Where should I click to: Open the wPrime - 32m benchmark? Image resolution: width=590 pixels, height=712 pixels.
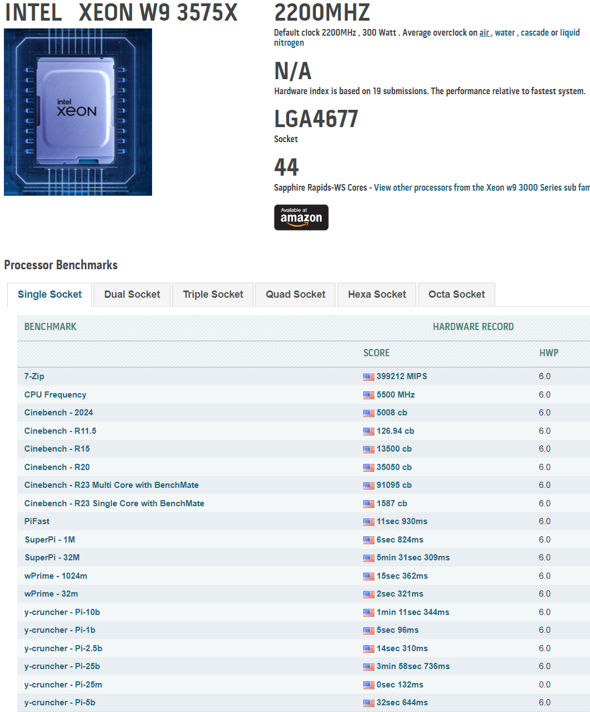coord(51,594)
